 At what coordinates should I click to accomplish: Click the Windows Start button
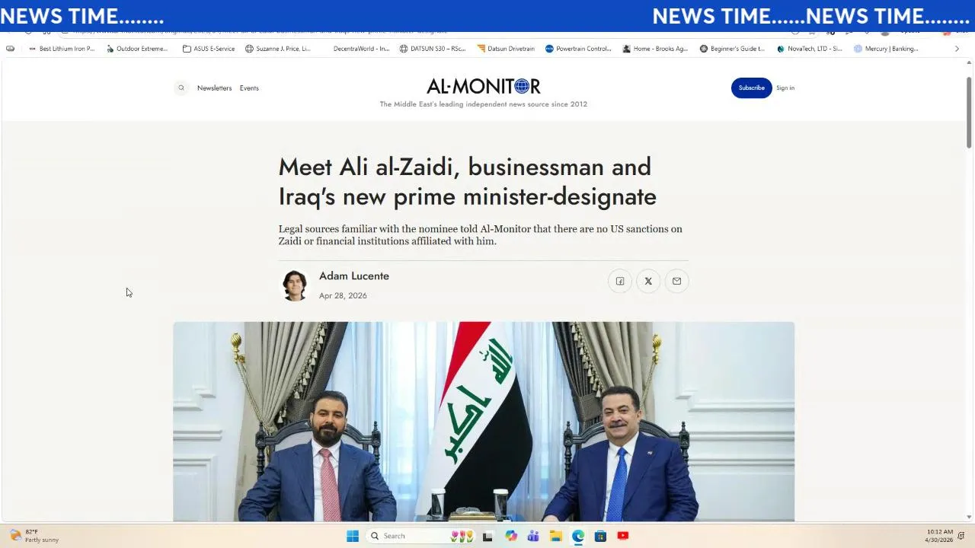(x=353, y=536)
